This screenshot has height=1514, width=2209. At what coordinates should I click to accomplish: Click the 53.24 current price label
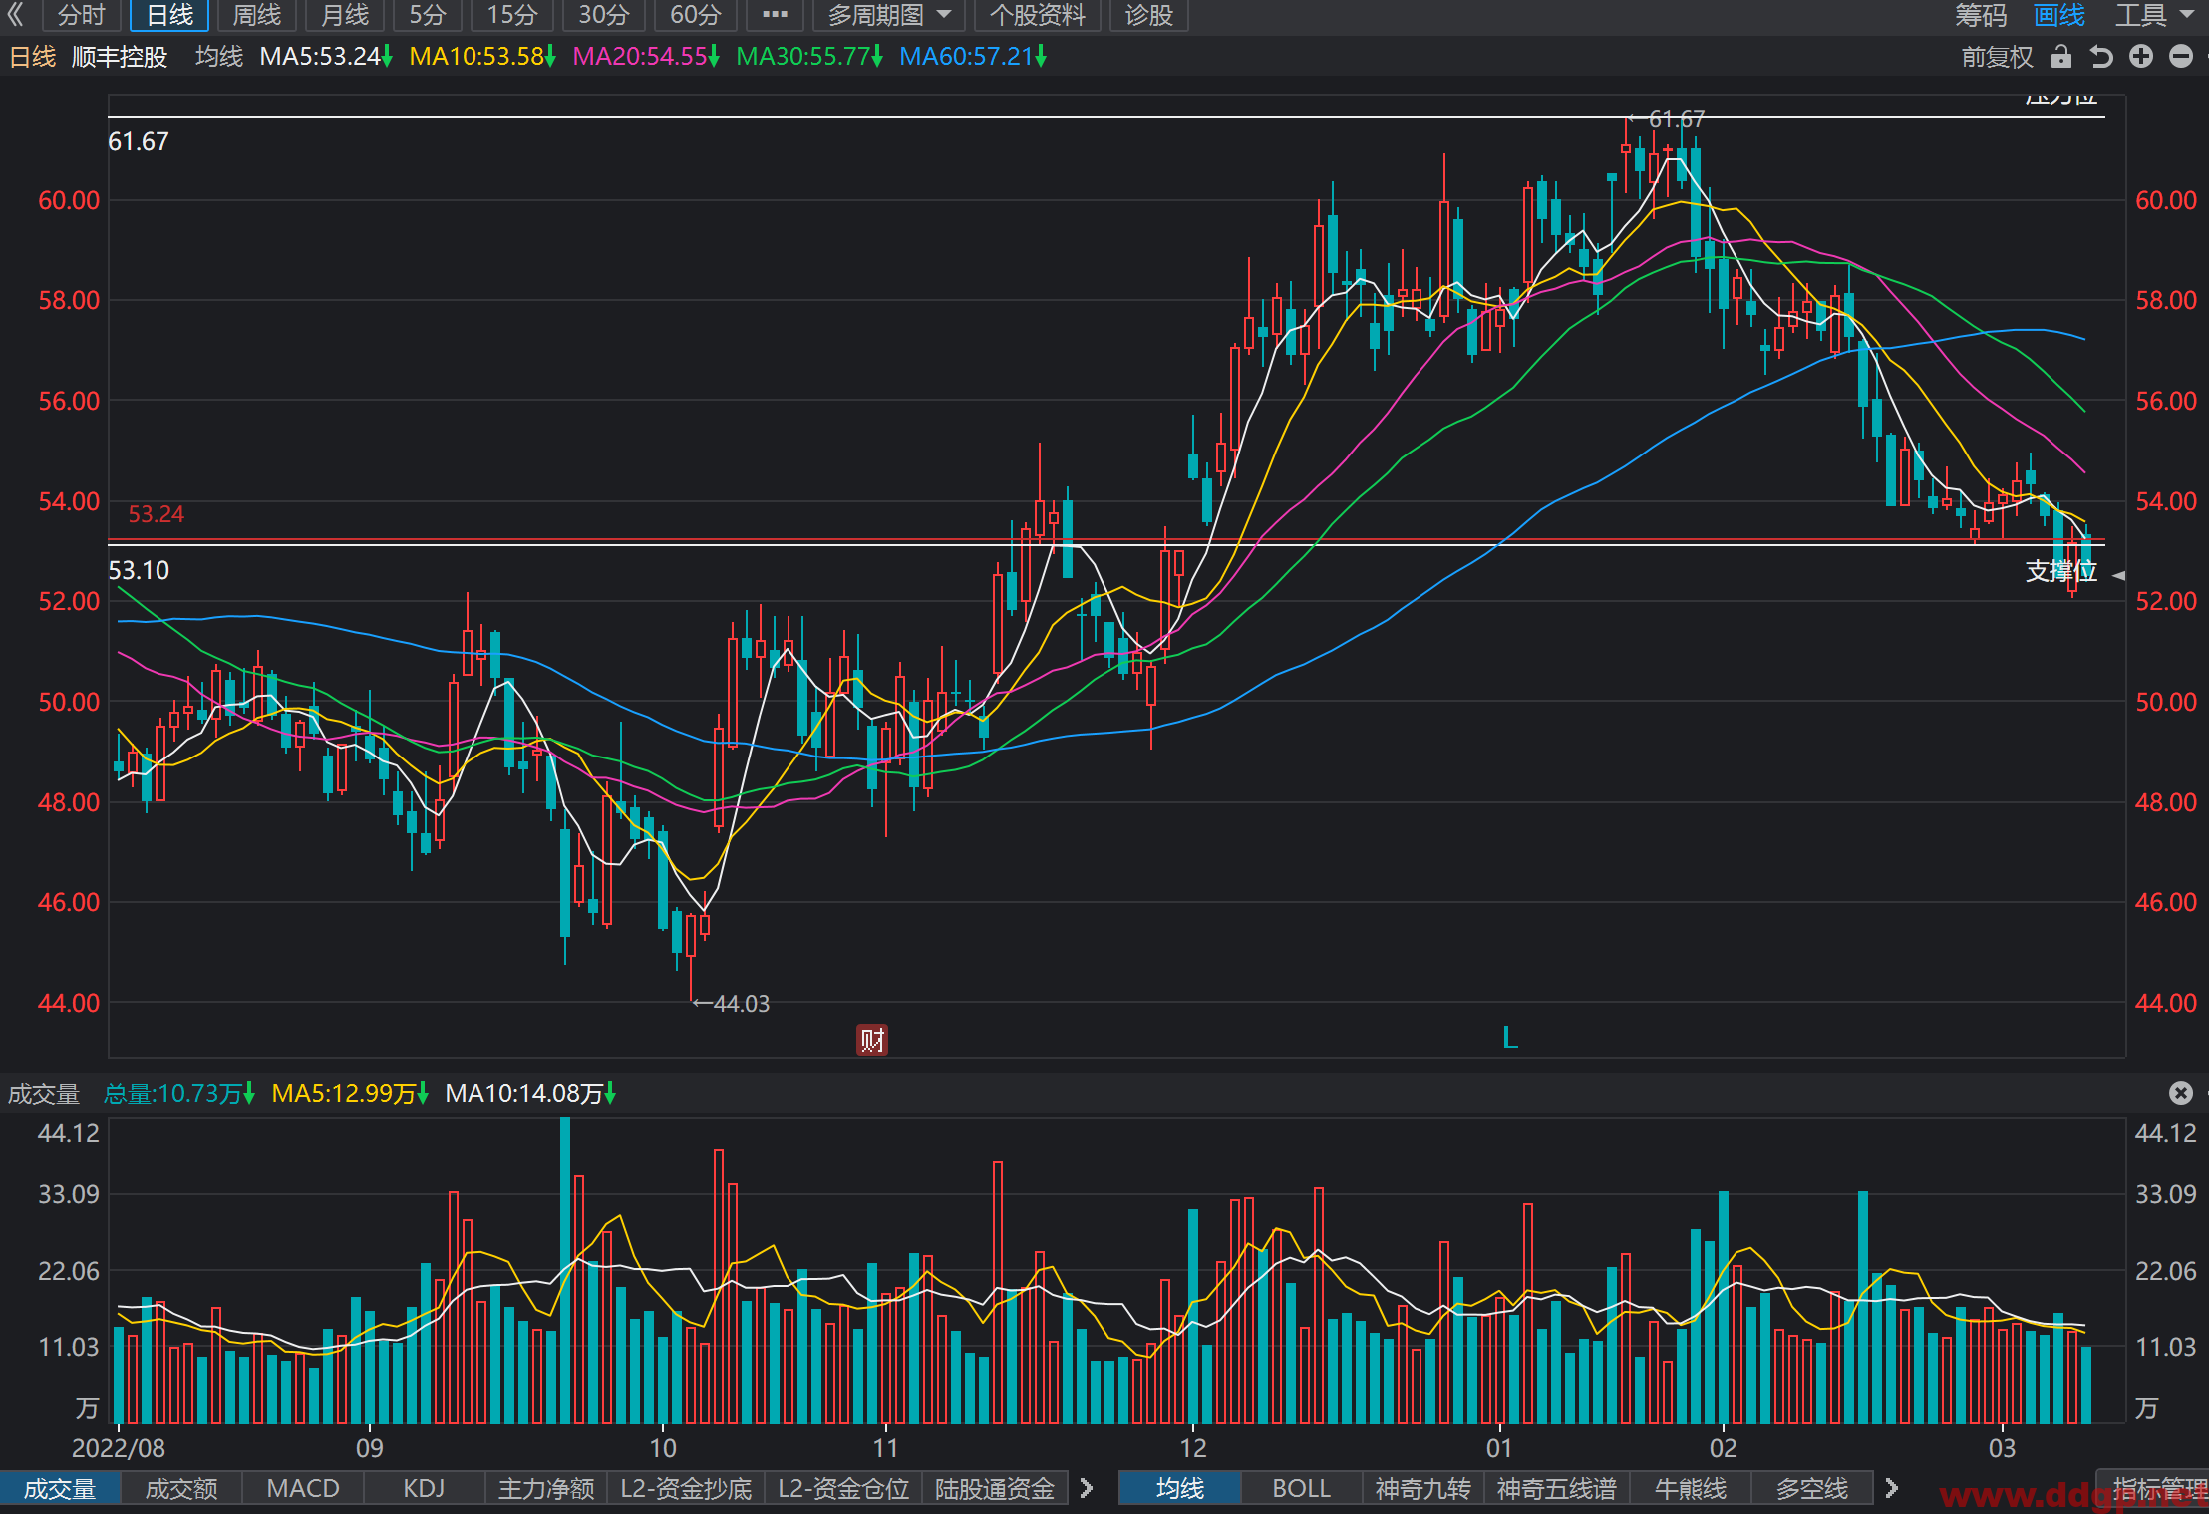(x=157, y=514)
